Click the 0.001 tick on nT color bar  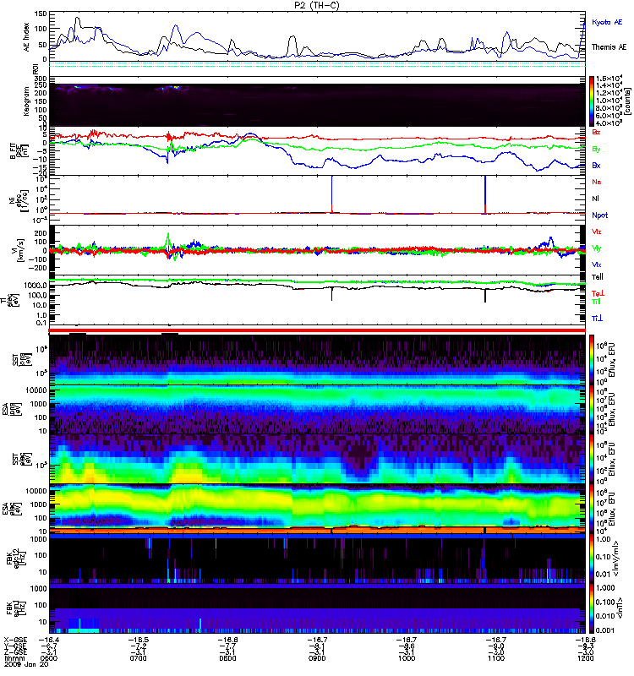[x=606, y=630]
